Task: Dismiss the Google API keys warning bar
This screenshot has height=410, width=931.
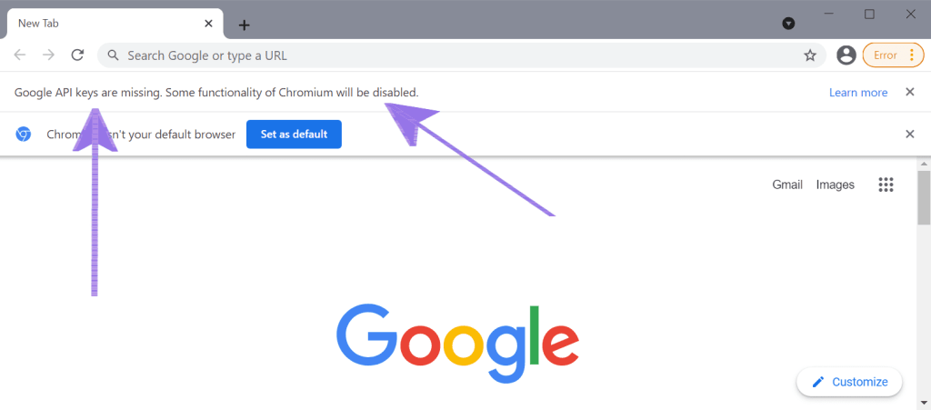Action: (x=909, y=92)
